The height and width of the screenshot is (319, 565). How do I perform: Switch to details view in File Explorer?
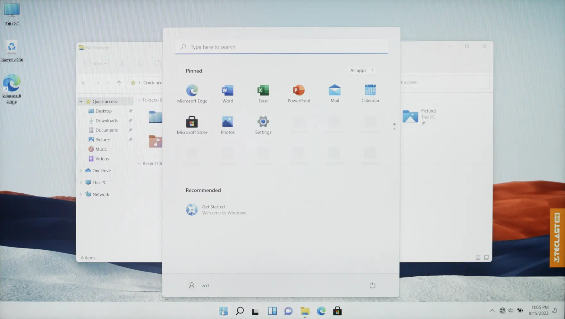pyautogui.click(x=477, y=257)
